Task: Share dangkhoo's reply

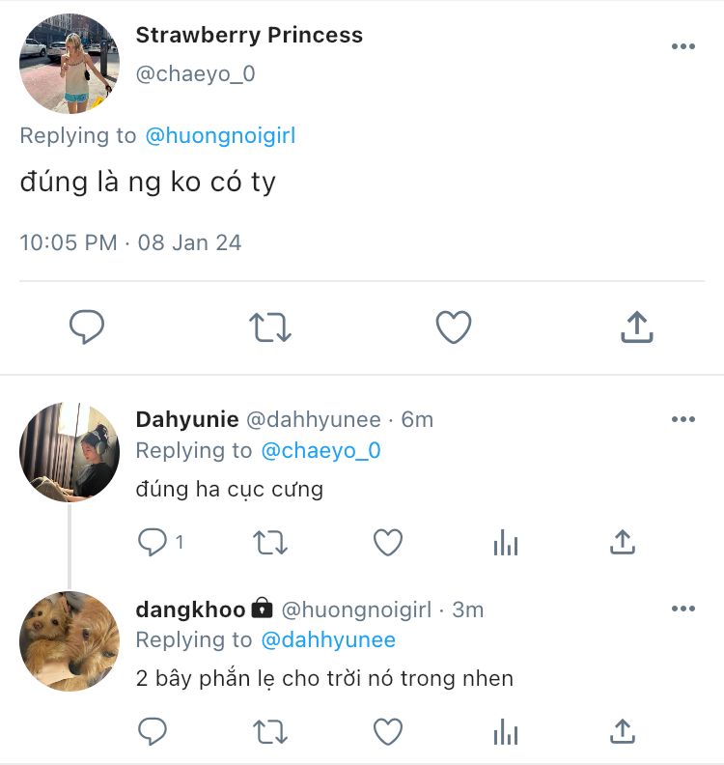Action: click(623, 731)
